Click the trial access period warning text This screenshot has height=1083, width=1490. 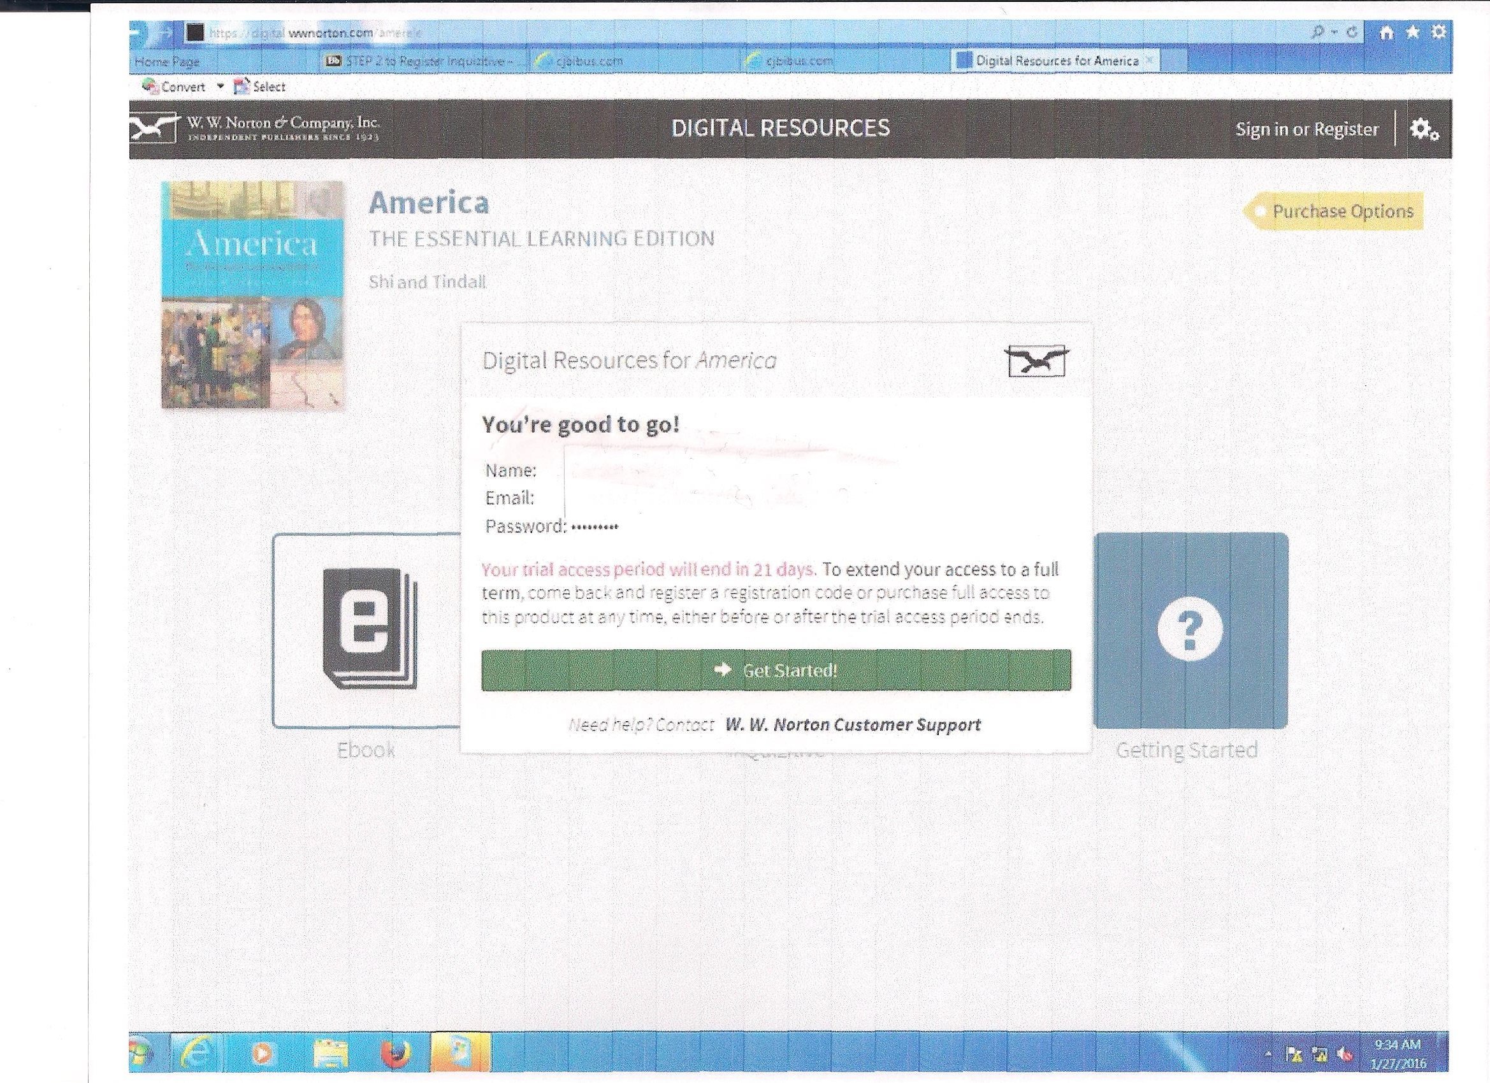click(649, 570)
